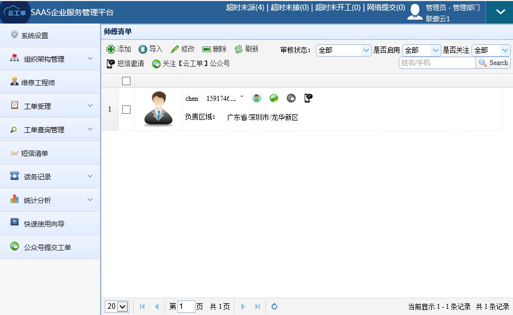Open 短信清单 in the sidebar

pyautogui.click(x=34, y=153)
